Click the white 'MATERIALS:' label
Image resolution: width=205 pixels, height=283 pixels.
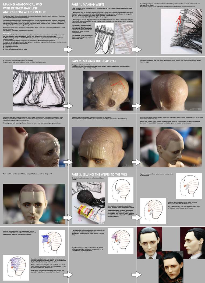(7, 33)
